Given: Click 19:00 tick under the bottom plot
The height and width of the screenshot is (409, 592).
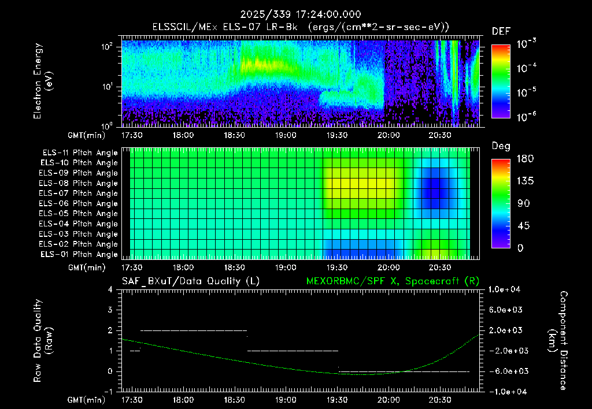Looking at the screenshot, I should point(286,400).
